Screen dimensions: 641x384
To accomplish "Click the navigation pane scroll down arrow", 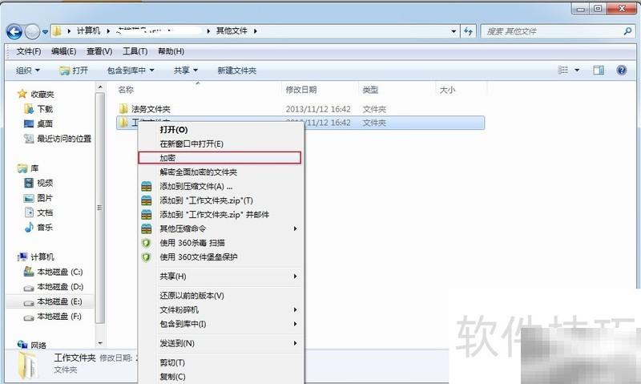I will coord(100,343).
